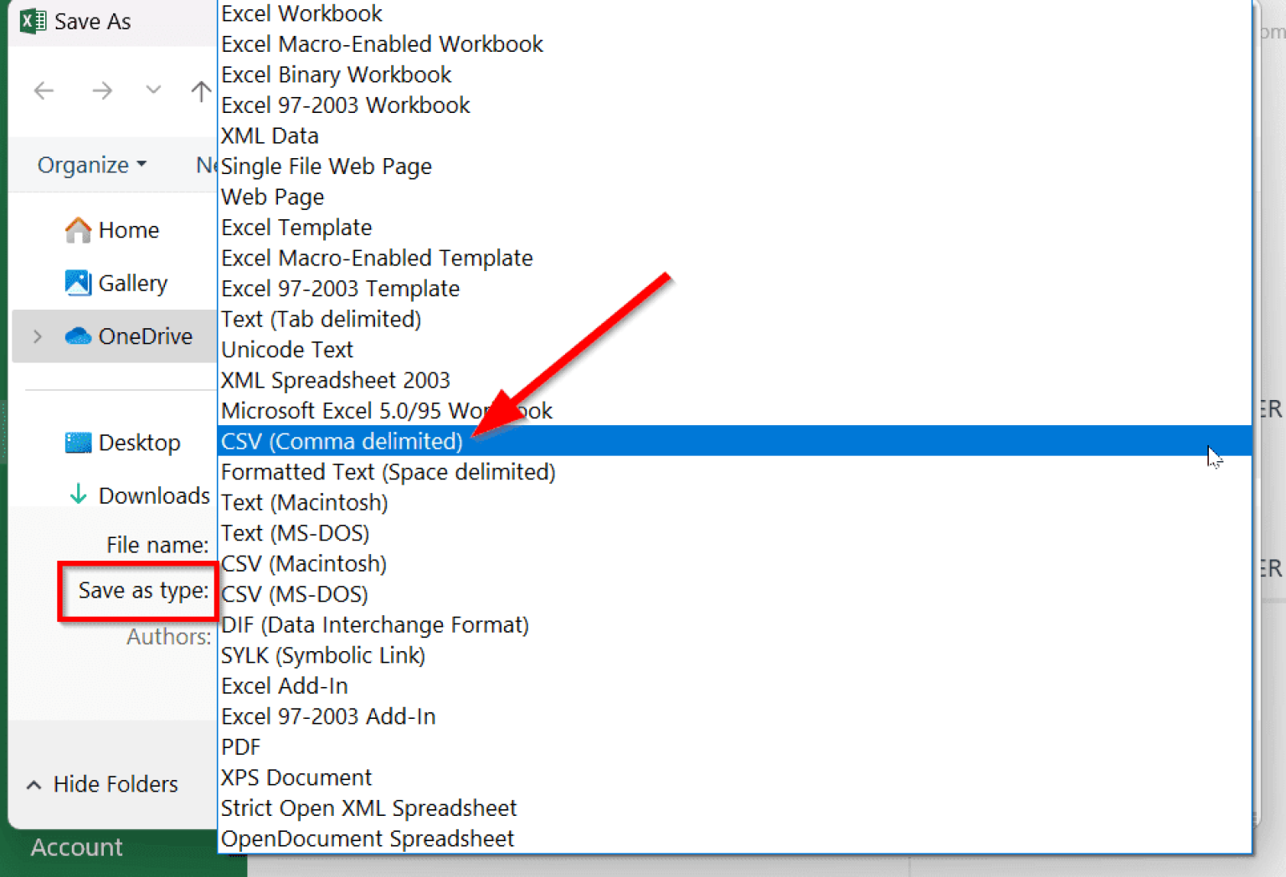This screenshot has height=877, width=1286.
Task: Choose XPS Document as file type
Action: point(296,777)
